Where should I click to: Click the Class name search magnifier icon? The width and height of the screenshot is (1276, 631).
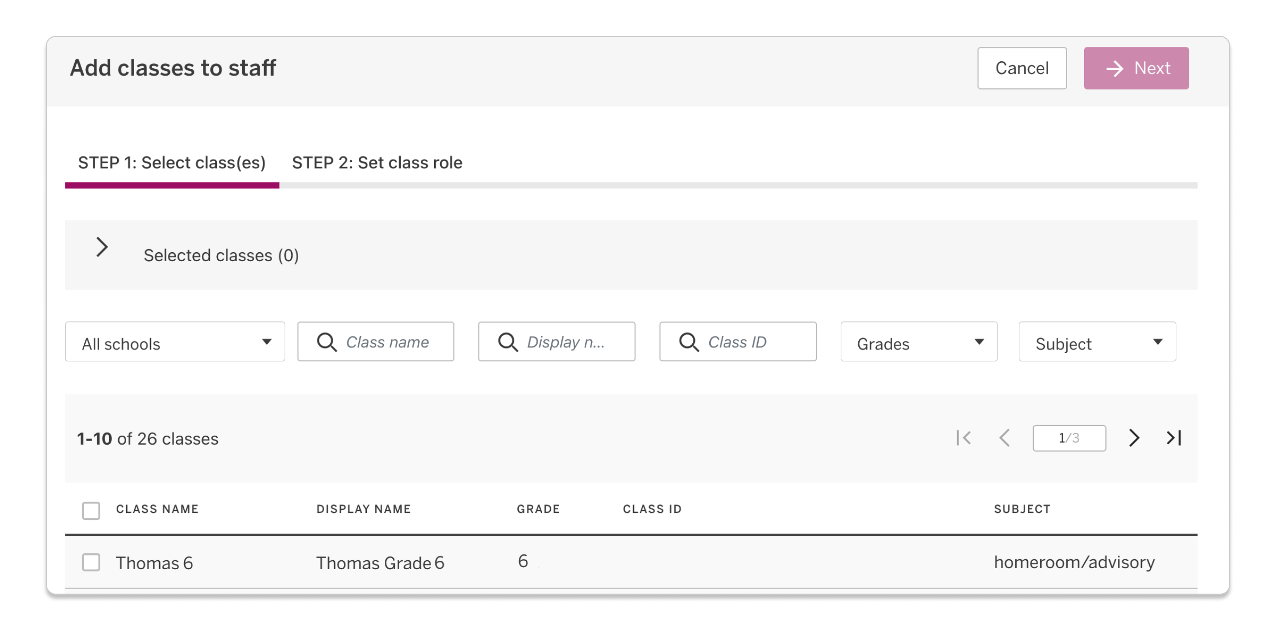(327, 342)
